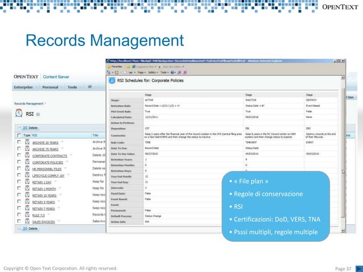Open the RETAIN 5 YEARS link
The height and width of the screenshot is (272, 363).
tap(43, 202)
